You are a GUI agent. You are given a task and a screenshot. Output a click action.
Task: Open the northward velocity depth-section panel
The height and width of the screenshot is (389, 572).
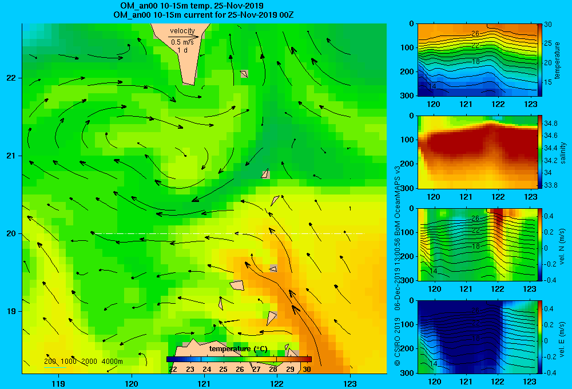point(477,244)
